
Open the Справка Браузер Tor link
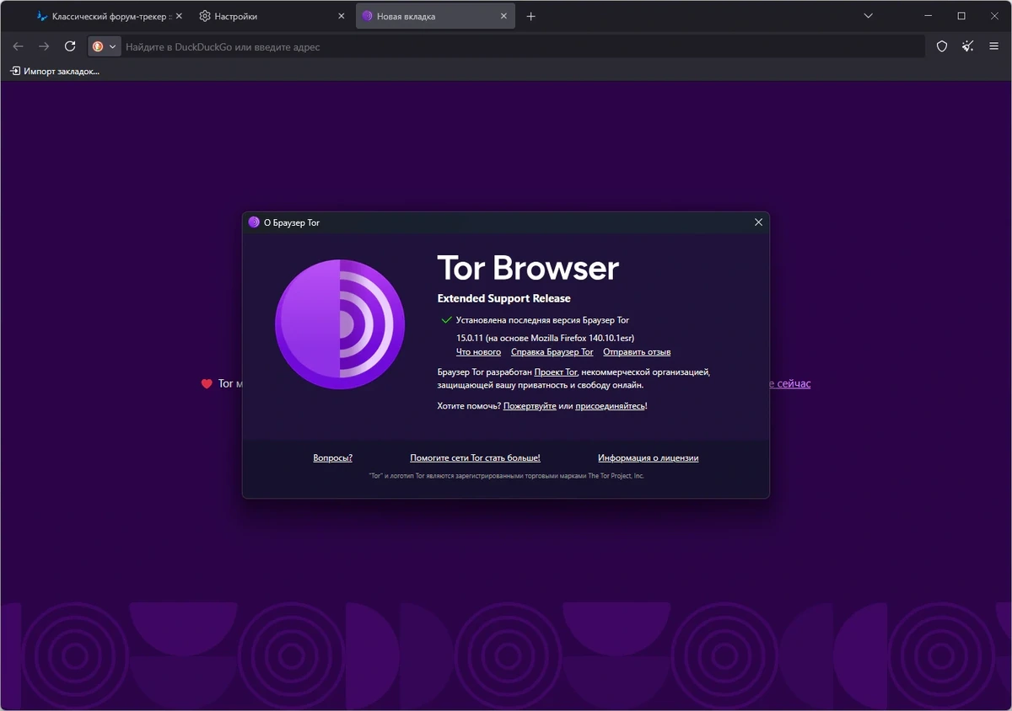(552, 352)
